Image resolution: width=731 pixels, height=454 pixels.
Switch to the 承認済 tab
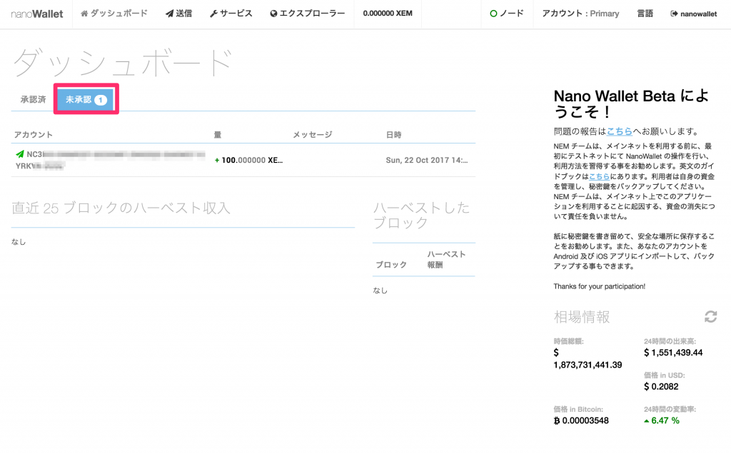pos(33,99)
